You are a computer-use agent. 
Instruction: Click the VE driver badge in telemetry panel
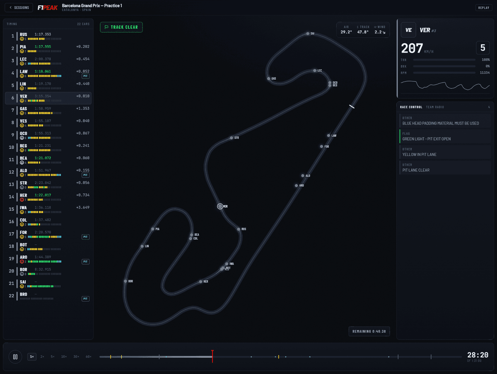(x=408, y=30)
